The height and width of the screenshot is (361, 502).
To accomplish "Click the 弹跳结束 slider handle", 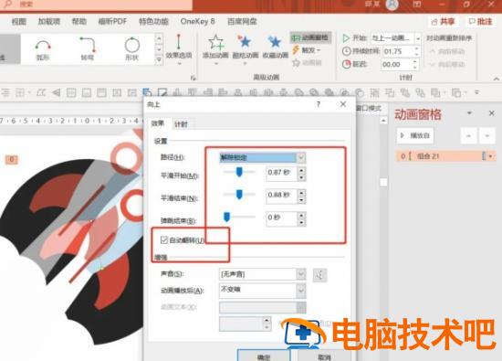I will pyautogui.click(x=226, y=217).
